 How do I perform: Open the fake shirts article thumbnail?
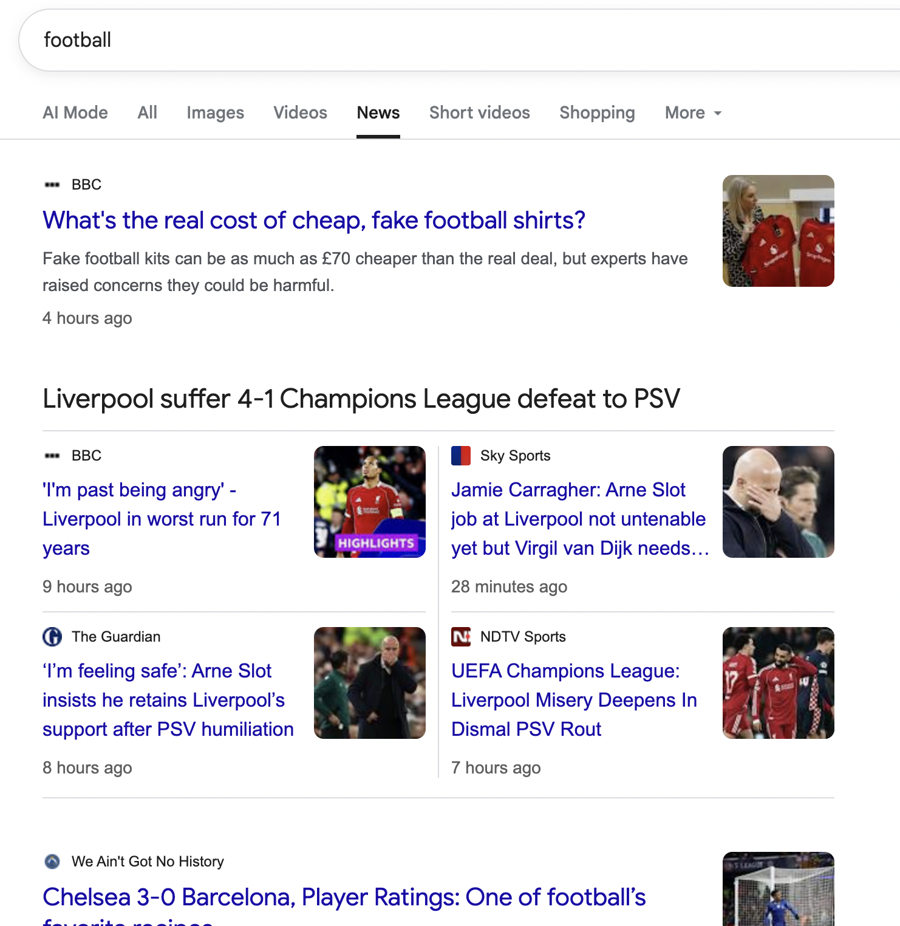coord(778,231)
